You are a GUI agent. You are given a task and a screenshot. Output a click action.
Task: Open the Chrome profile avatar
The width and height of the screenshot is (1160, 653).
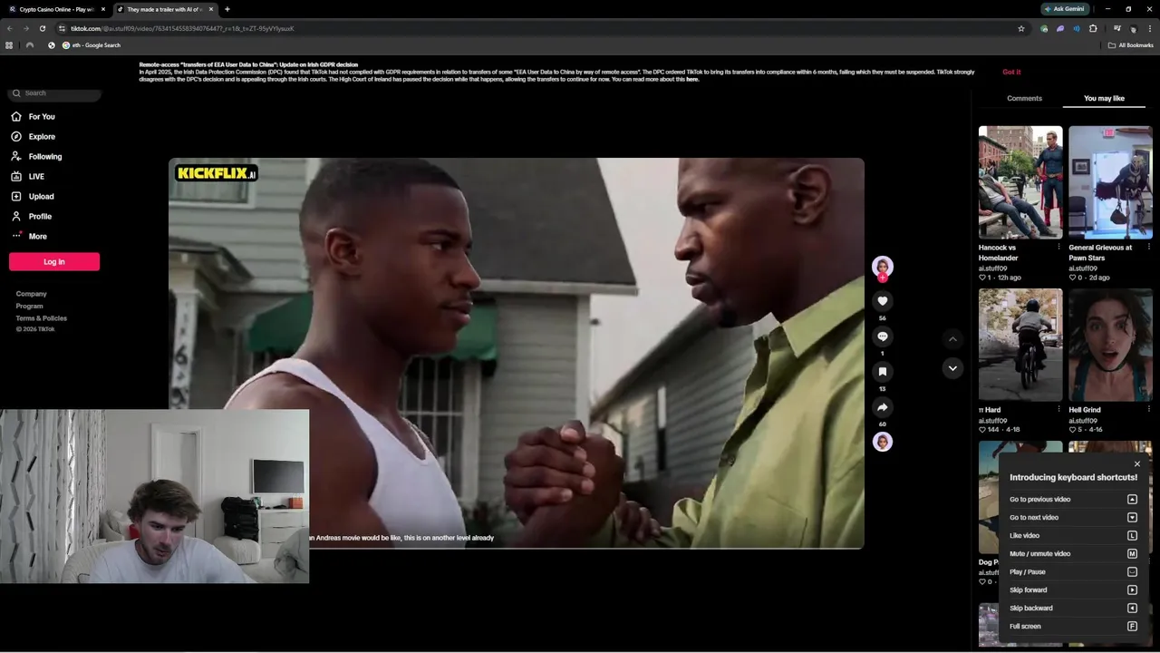click(1133, 28)
